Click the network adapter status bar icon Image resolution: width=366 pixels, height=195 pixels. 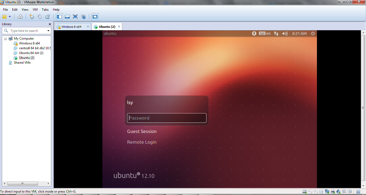point(327,192)
